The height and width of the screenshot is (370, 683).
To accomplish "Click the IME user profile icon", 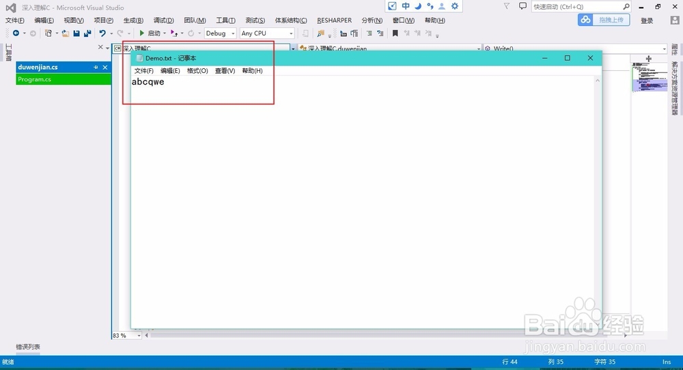I will (442, 6).
